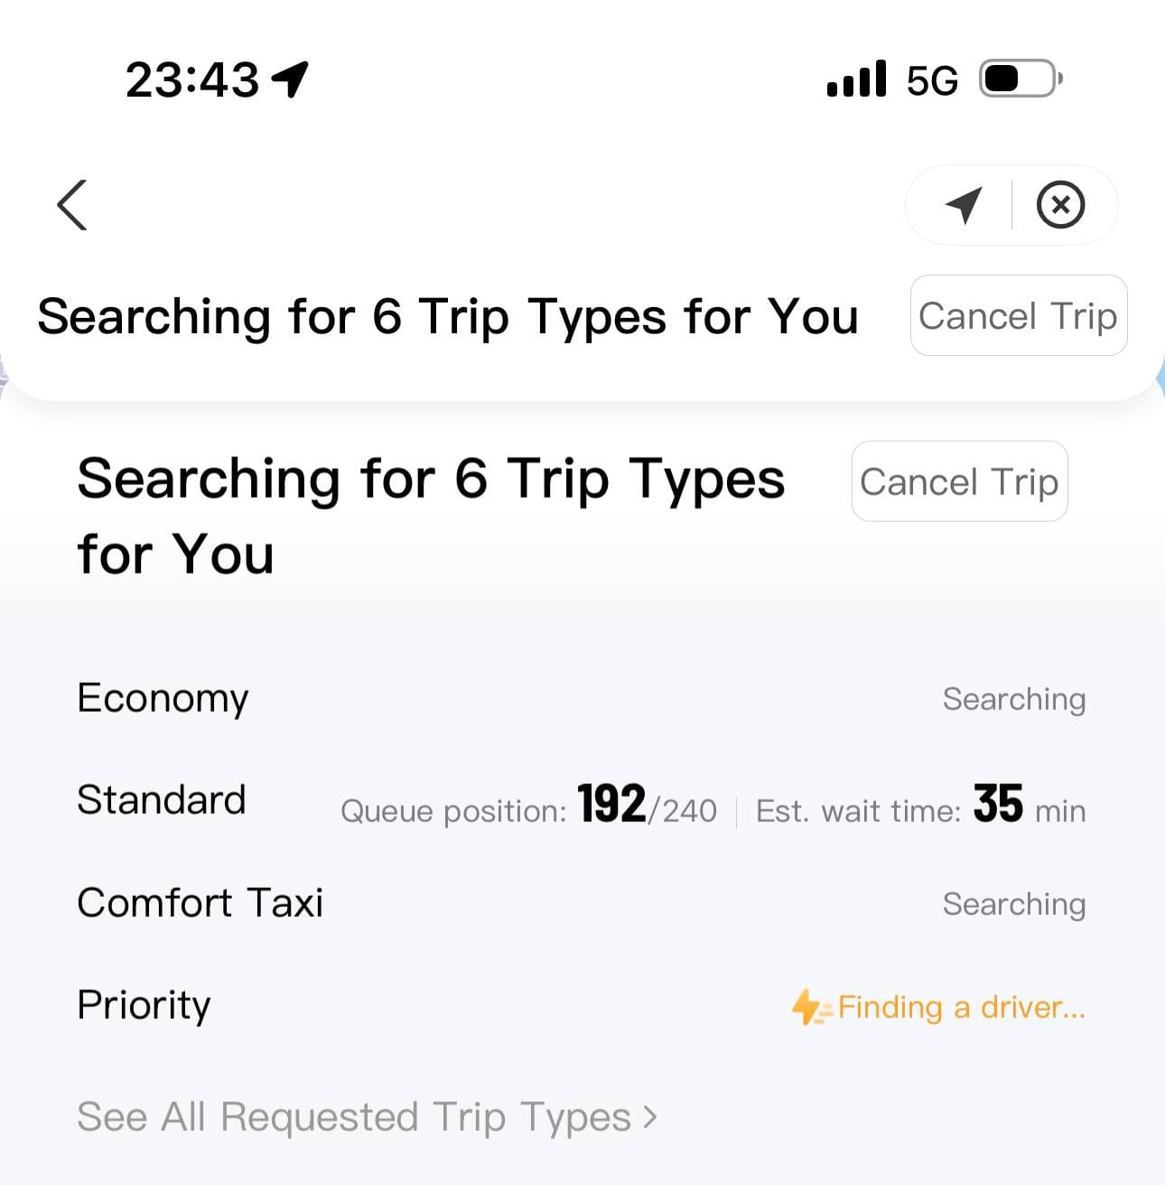Tap the 5G signal status indicator
This screenshot has height=1185, width=1165.
(932, 81)
